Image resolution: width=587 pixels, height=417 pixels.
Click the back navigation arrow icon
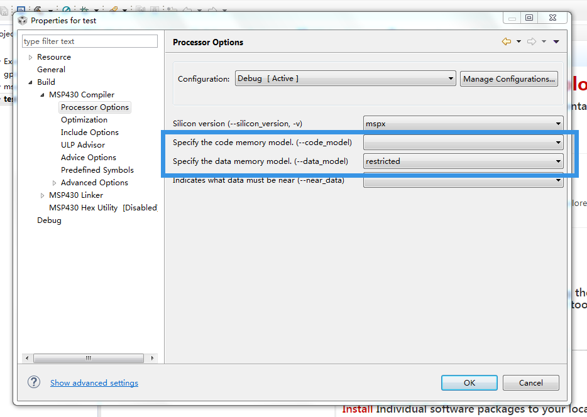507,41
